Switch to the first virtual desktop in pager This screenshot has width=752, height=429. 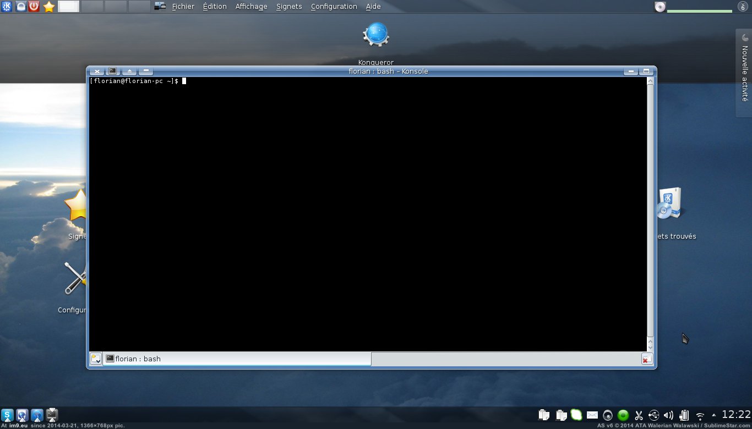pyautogui.click(x=69, y=7)
